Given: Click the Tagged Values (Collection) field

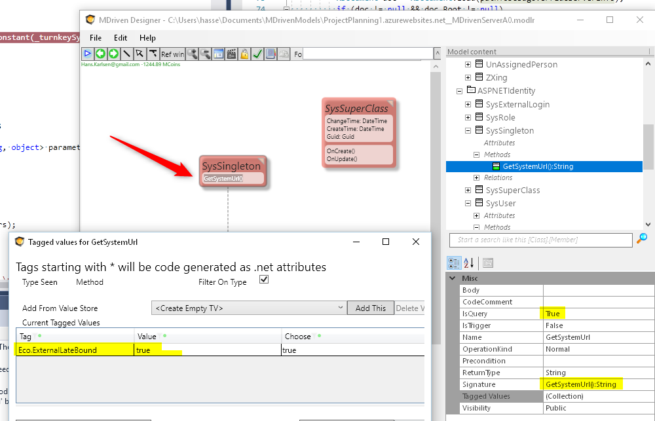Looking at the screenshot, I should 598,396.
